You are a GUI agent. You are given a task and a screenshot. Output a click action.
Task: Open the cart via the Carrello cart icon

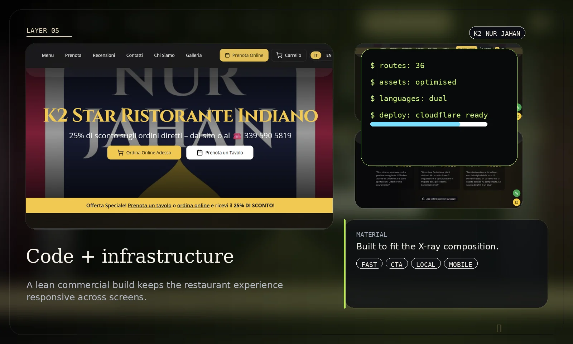coord(279,55)
